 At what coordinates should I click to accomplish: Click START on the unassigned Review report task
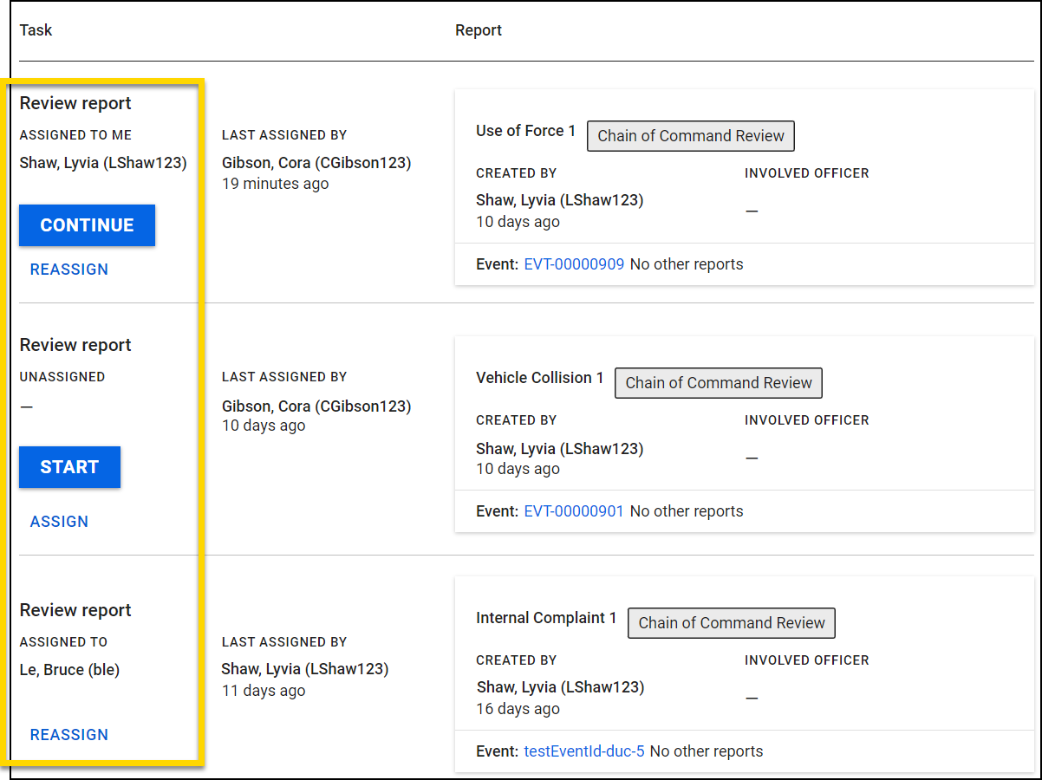click(x=69, y=467)
